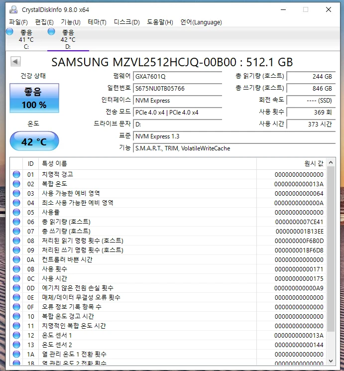Viewport: 344px width, 371px height.
Task: Click the 특성 이름 column header
Action: (x=148, y=163)
